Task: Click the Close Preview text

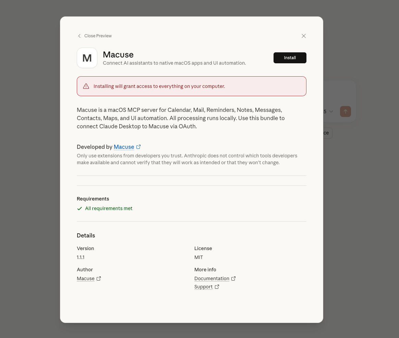Action: [98, 36]
